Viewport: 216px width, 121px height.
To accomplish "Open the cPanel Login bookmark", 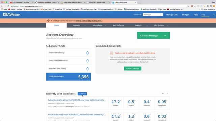I will [x=46, y=9].
